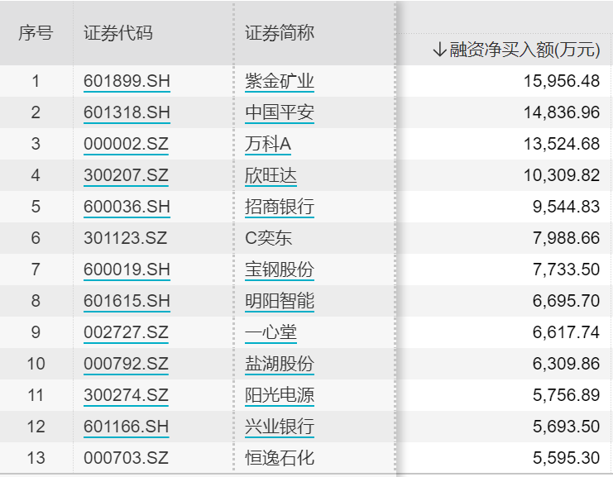Open stock name link 明阳智能

click(x=280, y=301)
